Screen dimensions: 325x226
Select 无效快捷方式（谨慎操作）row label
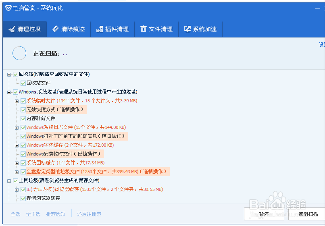tap(56, 110)
